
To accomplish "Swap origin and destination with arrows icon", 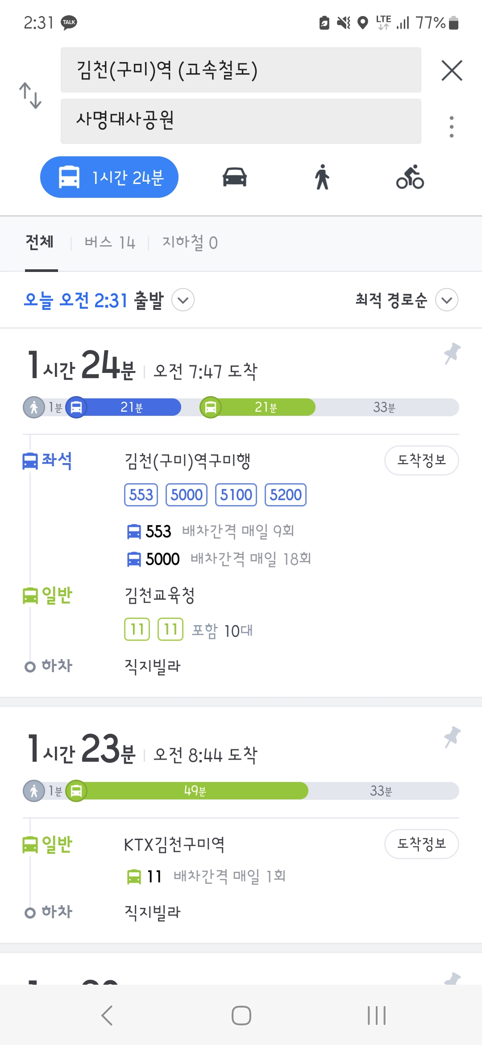I will tap(30, 96).
